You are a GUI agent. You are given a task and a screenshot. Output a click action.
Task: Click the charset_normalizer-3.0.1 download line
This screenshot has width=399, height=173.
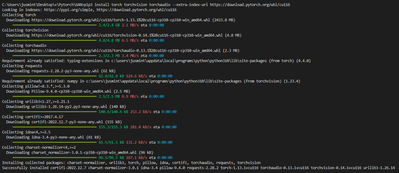pos(80,153)
